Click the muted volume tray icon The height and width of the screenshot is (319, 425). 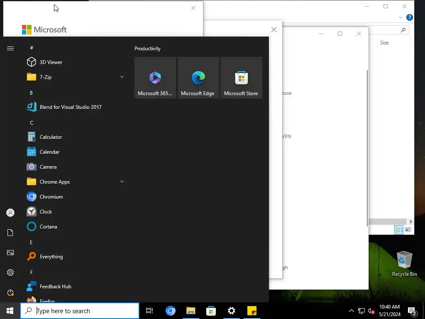coord(371,311)
